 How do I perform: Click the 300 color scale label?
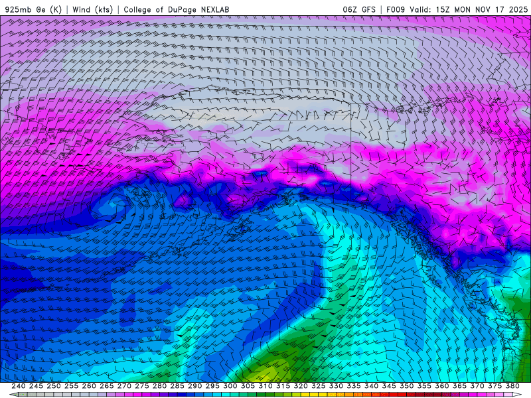[x=230, y=386]
